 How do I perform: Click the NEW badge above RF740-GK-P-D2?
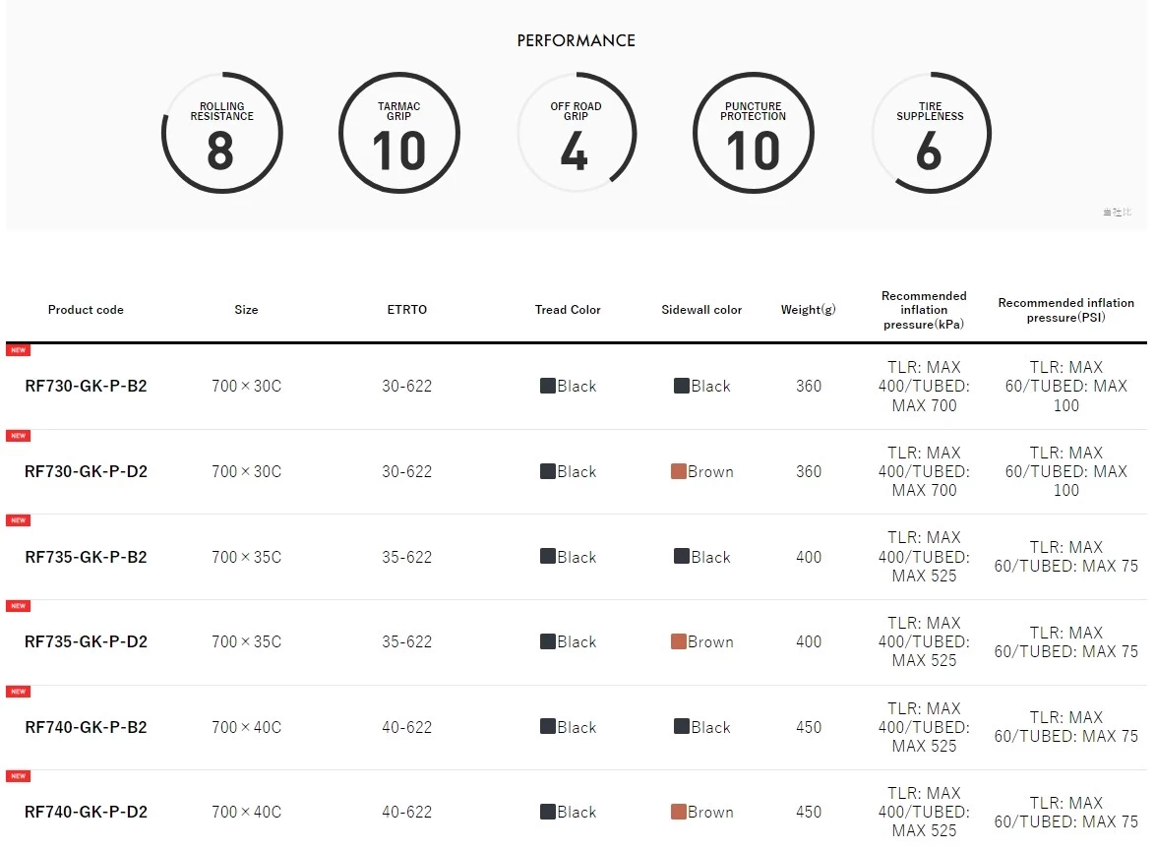coord(19,776)
